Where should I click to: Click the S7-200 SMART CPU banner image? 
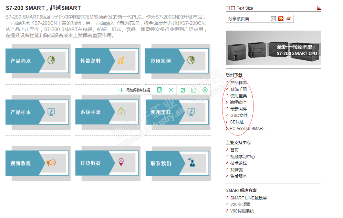273,48
